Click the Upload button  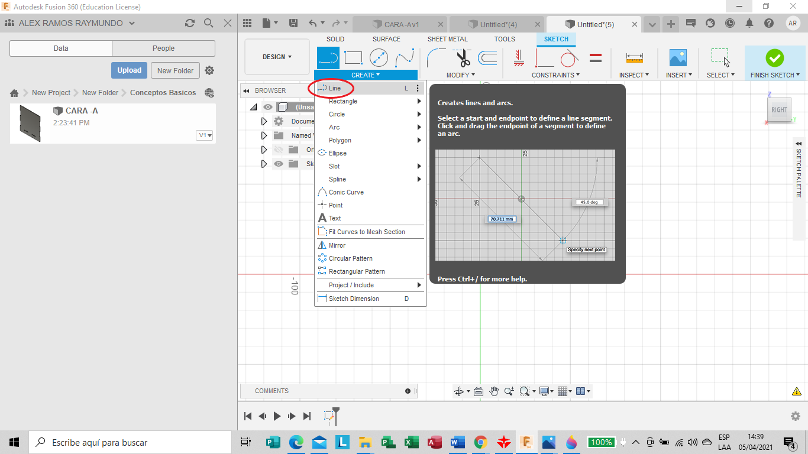129,70
